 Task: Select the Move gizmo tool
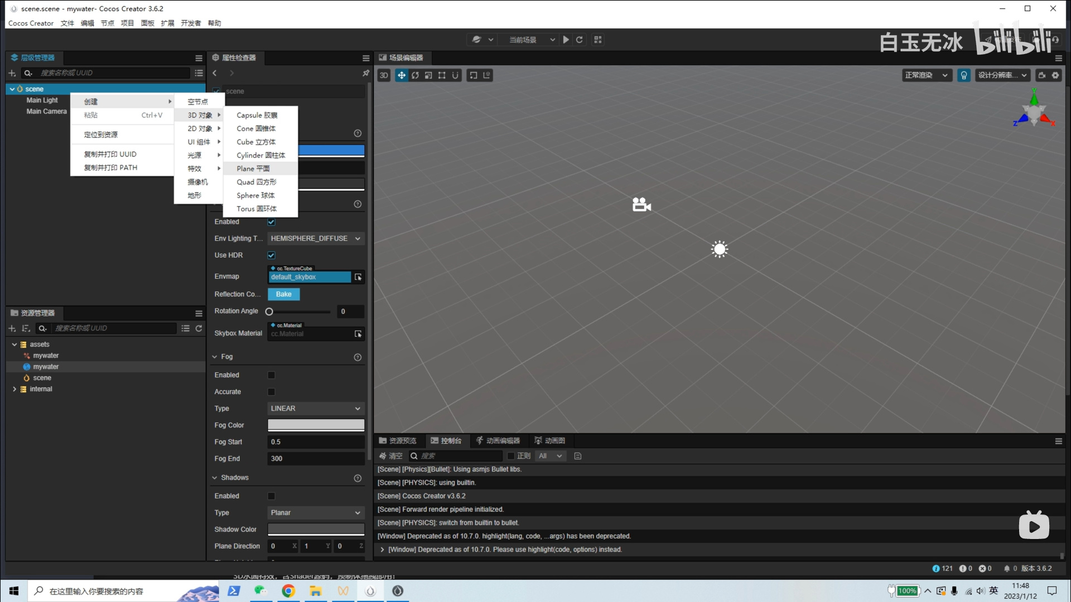(402, 75)
